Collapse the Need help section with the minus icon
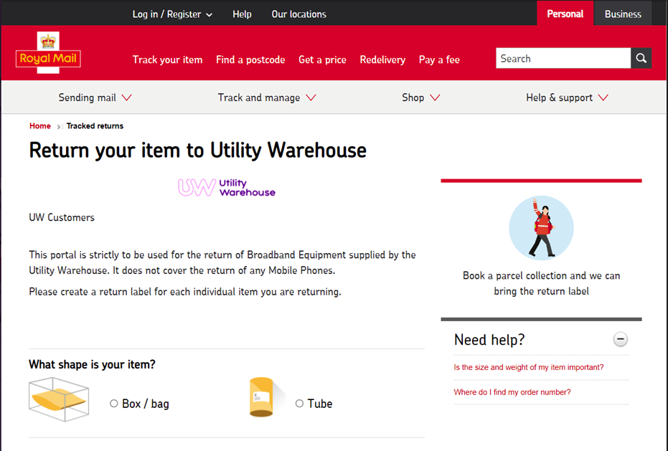 pyautogui.click(x=620, y=339)
